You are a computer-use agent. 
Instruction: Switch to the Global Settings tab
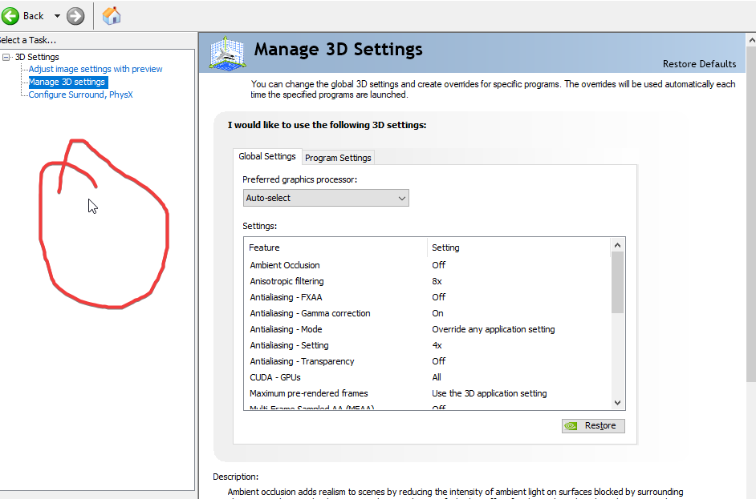click(267, 156)
